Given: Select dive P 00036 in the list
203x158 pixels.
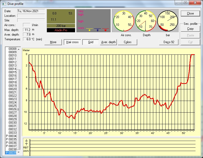Looking at the screenshot, I should [x=11, y=143].
